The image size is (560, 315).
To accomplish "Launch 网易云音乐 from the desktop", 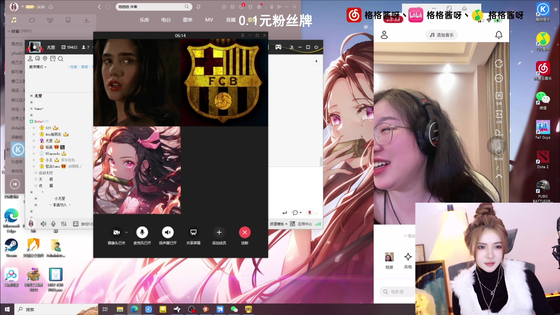I will tap(542, 69).
